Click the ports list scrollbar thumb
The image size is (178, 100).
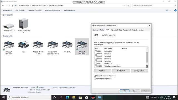tap(147, 57)
